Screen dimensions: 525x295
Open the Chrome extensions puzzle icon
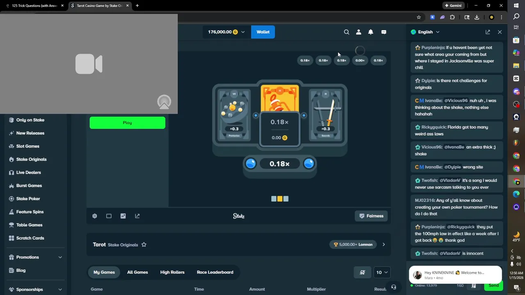tap(452, 17)
